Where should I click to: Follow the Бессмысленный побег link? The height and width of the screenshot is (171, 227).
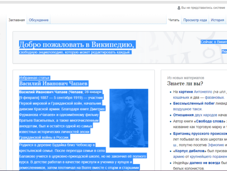194,103
